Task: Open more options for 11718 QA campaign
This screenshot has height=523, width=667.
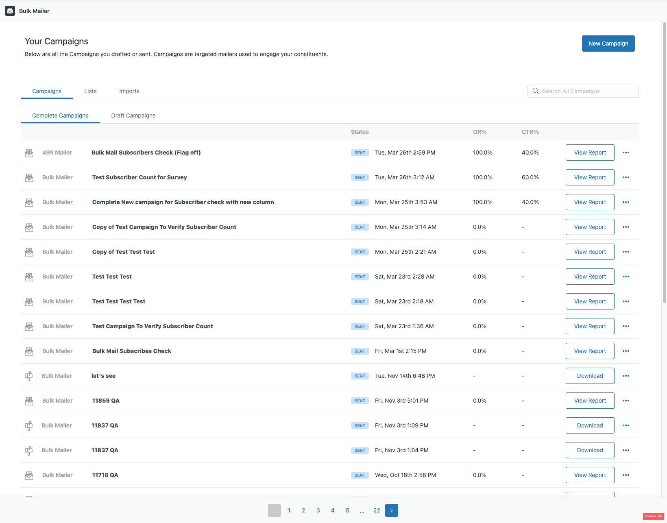Action: [x=626, y=475]
